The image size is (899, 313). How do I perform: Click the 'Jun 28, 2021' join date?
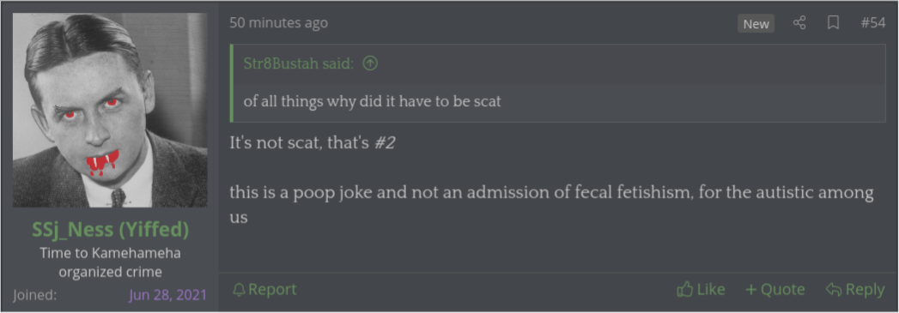167,295
